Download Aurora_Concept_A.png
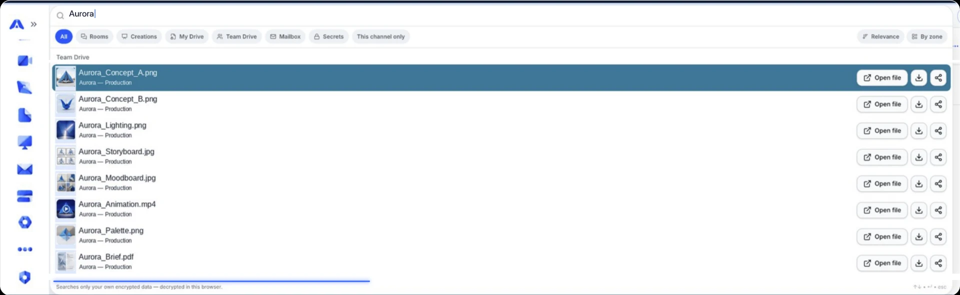Viewport: 960px width, 295px height. [x=918, y=77]
